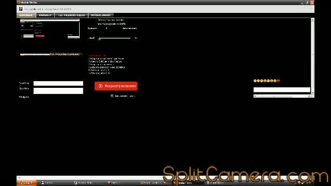Click the quality slider handle

point(99,39)
